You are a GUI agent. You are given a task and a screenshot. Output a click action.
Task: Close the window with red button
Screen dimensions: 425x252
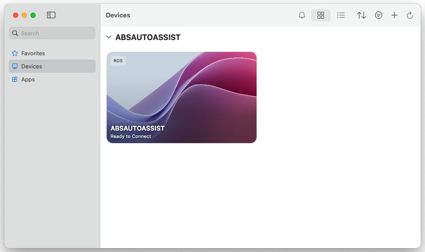tap(16, 15)
